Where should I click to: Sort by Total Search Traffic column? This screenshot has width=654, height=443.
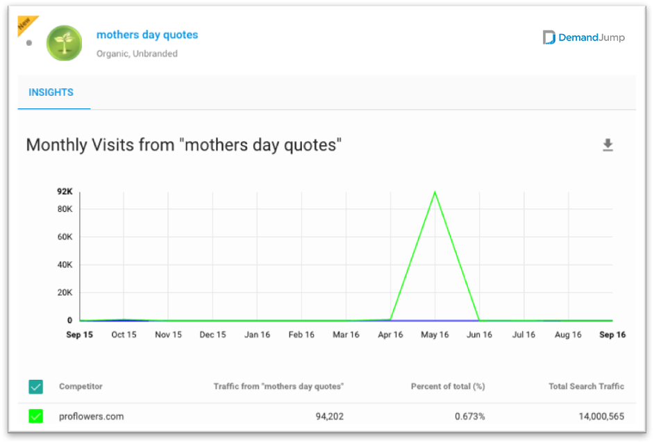(x=586, y=386)
